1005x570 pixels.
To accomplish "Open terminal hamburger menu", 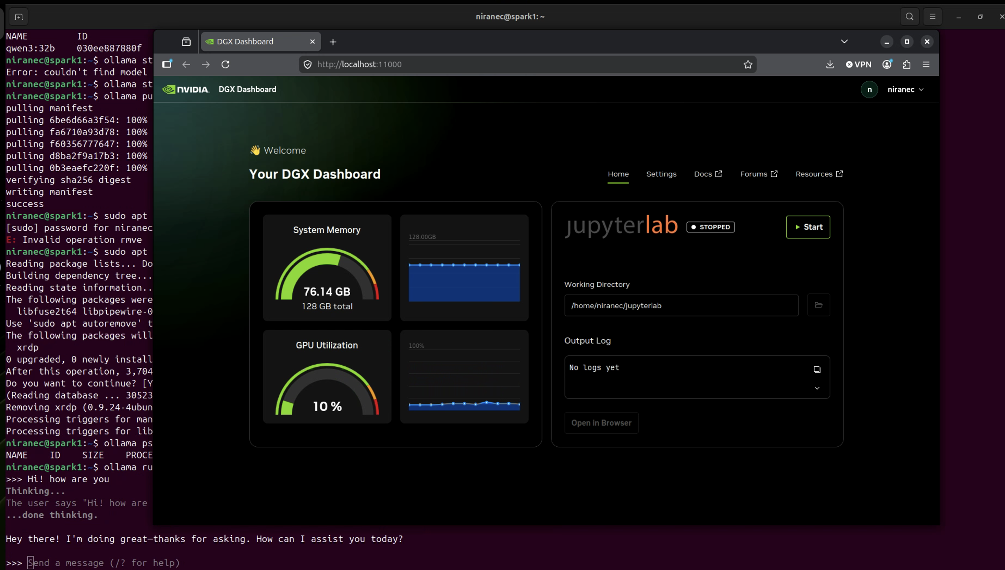I will pyautogui.click(x=932, y=16).
